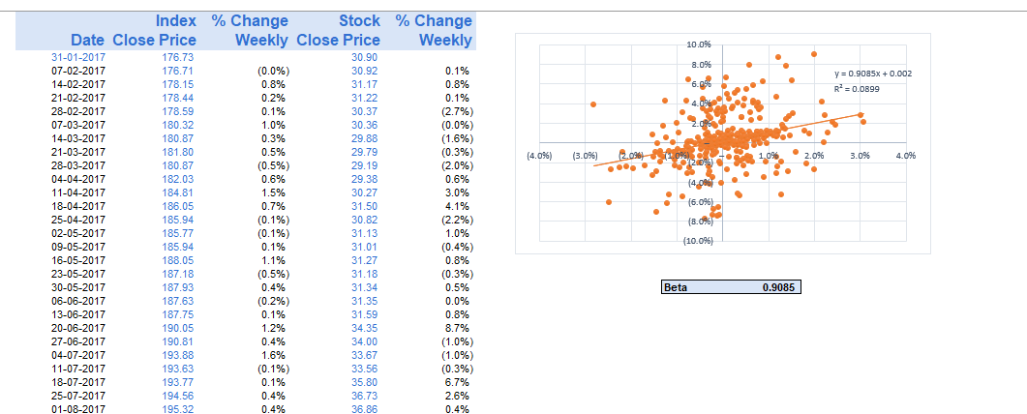Click the leftmost (4.0%) horizontal axis label

click(538, 155)
